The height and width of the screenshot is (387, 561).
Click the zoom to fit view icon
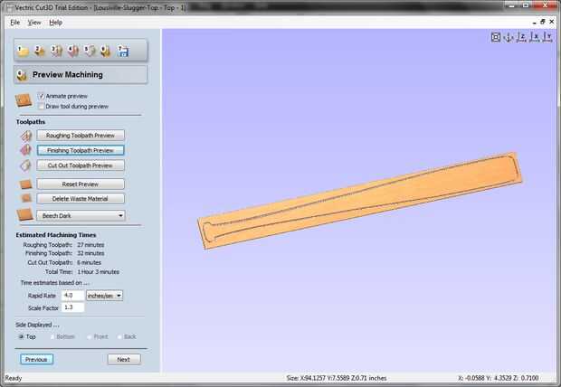[496, 37]
